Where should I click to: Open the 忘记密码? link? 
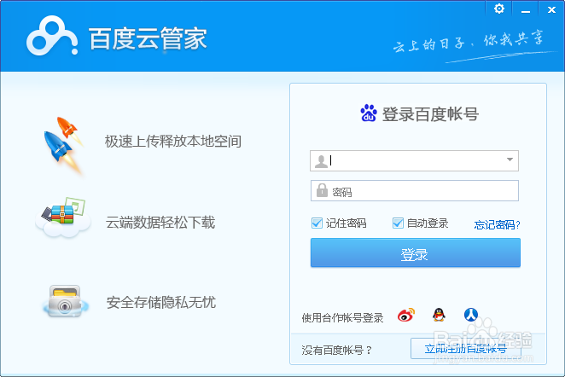coord(497,224)
